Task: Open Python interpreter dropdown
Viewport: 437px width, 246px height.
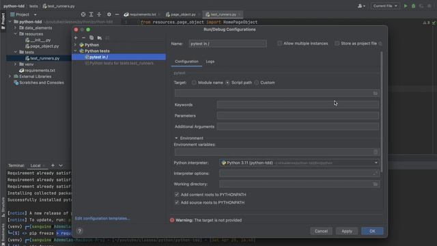Action: click(x=376, y=163)
